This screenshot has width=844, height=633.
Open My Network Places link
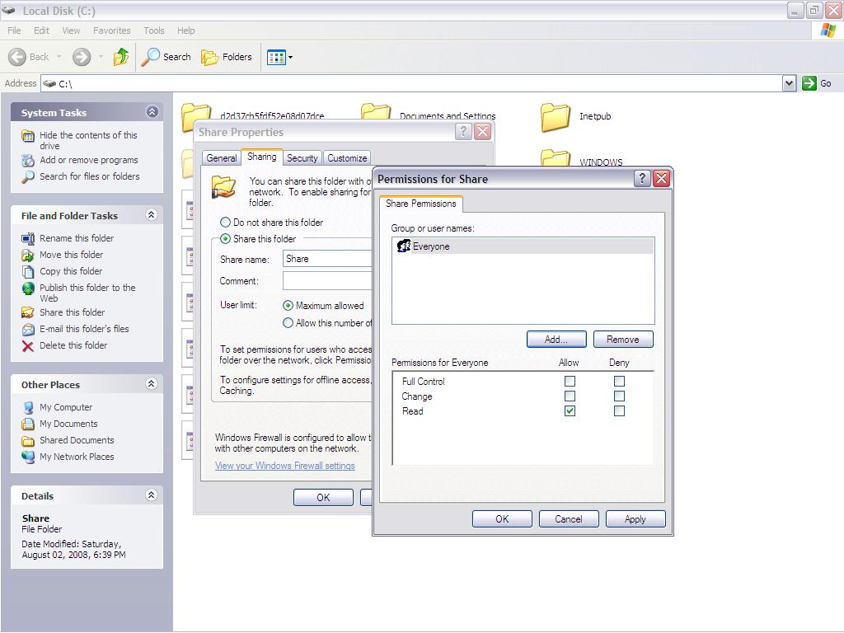77,457
